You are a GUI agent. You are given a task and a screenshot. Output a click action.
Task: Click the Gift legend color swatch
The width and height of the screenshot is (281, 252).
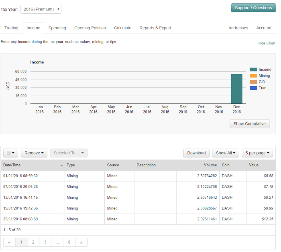[253, 82]
